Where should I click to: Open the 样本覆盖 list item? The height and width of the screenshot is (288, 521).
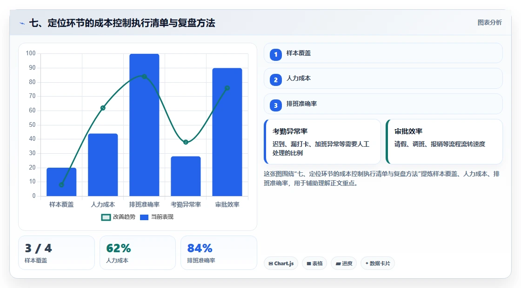pyautogui.click(x=383, y=53)
